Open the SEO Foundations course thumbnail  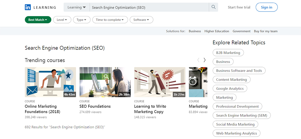pos(105,82)
